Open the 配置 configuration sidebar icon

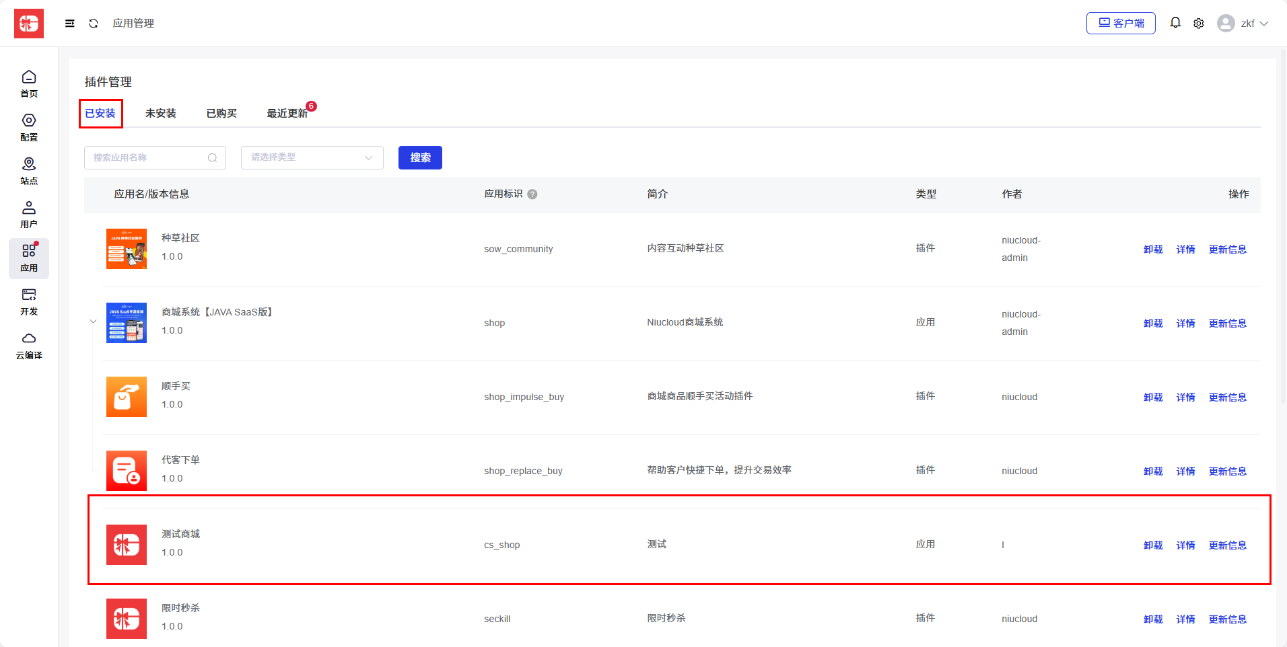click(29, 127)
